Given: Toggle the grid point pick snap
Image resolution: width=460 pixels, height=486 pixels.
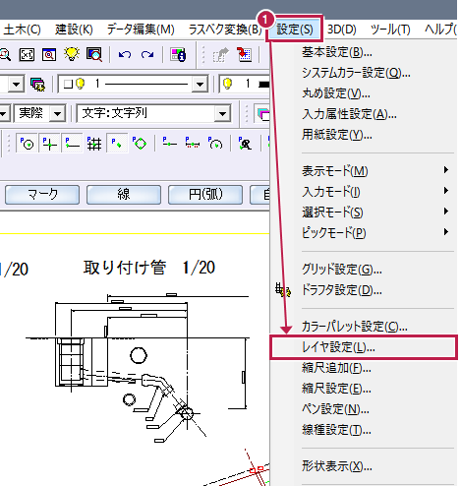Looking at the screenshot, I should click(94, 144).
